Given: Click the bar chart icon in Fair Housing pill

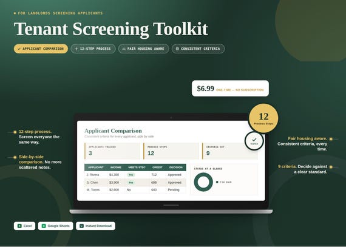Looking at the screenshot, I should click(124, 49).
